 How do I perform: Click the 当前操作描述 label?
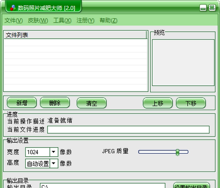(26, 121)
